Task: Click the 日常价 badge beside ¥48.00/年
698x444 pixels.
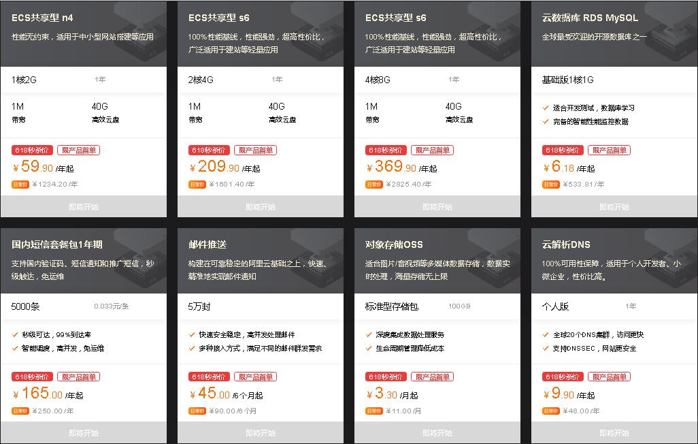Action: point(550,411)
